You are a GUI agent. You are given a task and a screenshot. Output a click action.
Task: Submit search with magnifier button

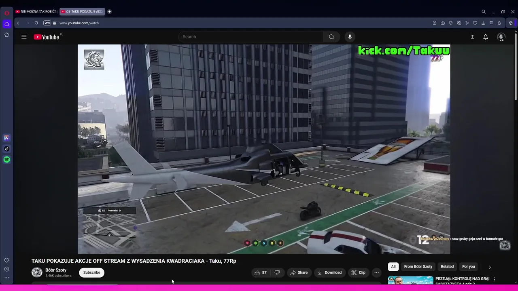(x=331, y=37)
